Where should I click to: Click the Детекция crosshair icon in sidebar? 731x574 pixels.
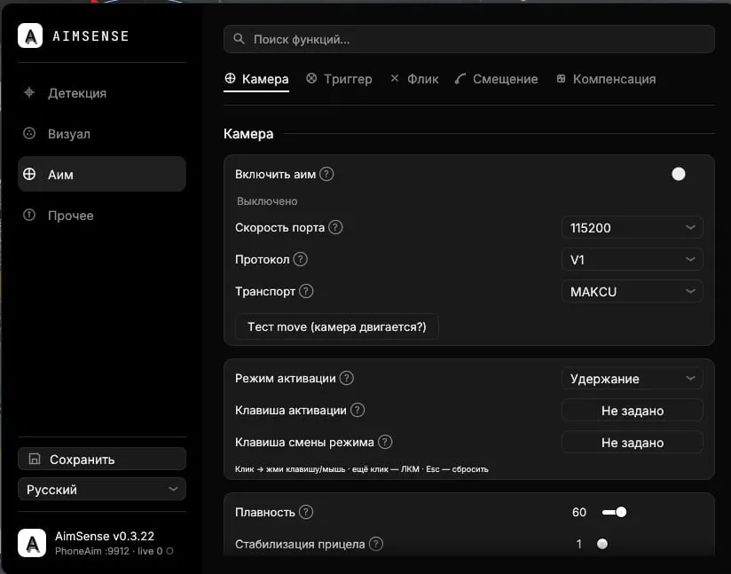[x=29, y=92]
